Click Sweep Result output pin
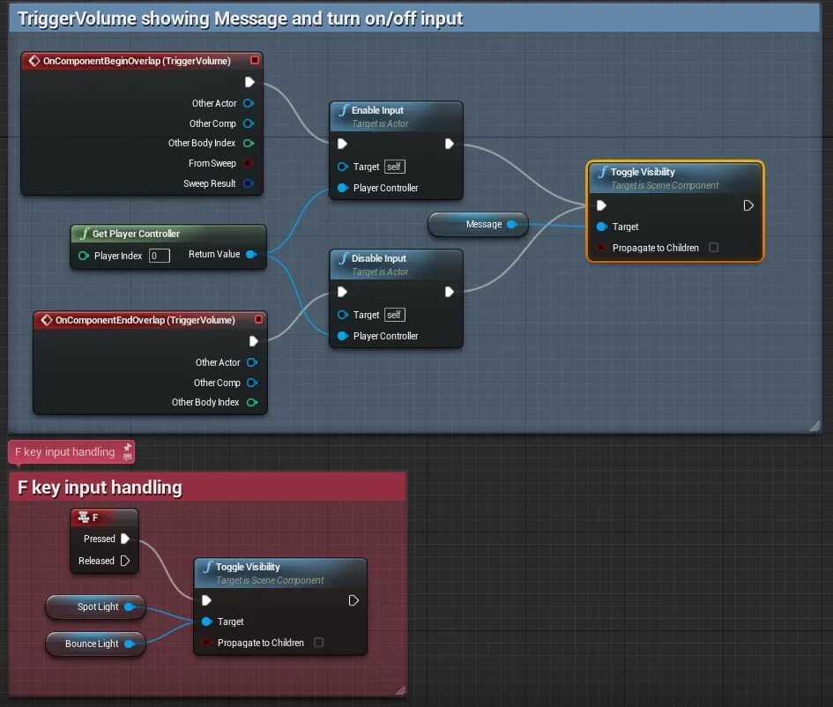 [x=248, y=183]
